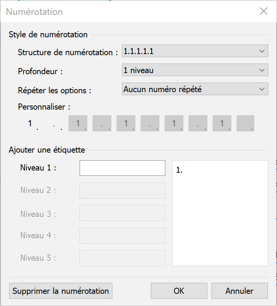Click the fourth-level number format box
The height and width of the screenshot is (306, 277).
tap(174, 124)
